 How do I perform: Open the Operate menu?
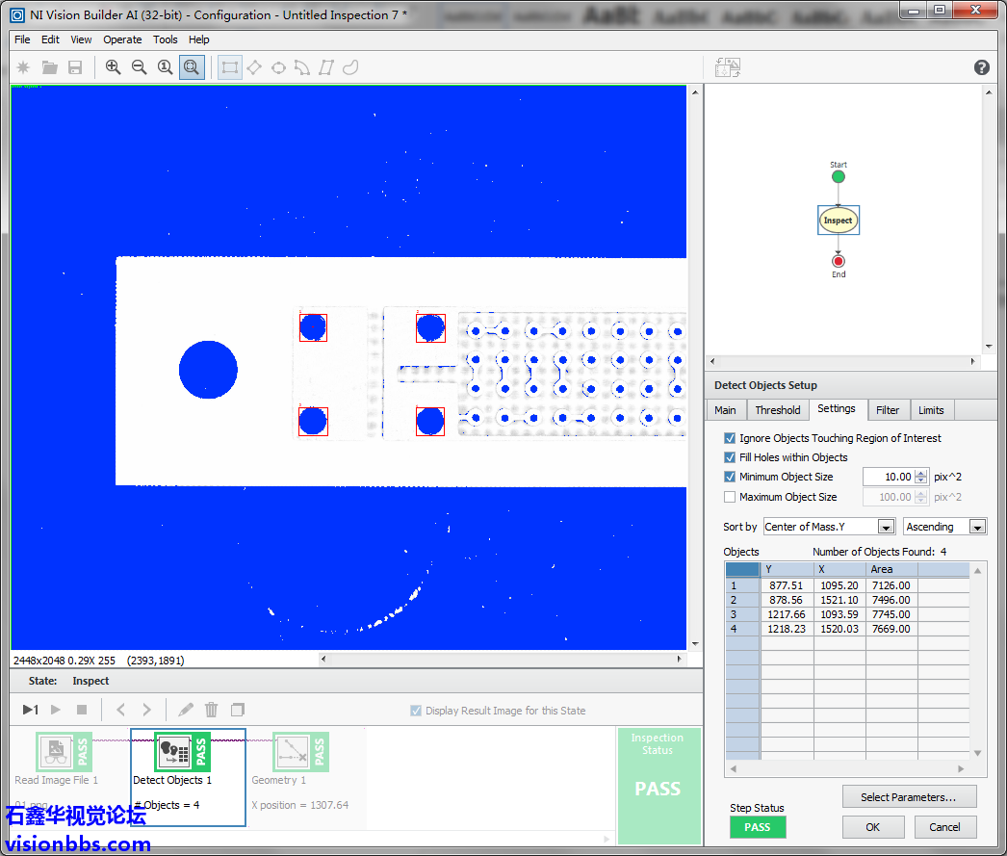pyautogui.click(x=122, y=39)
